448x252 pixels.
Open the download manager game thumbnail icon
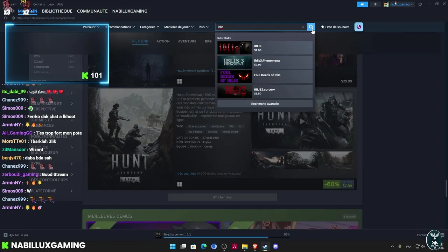[x=158, y=235]
